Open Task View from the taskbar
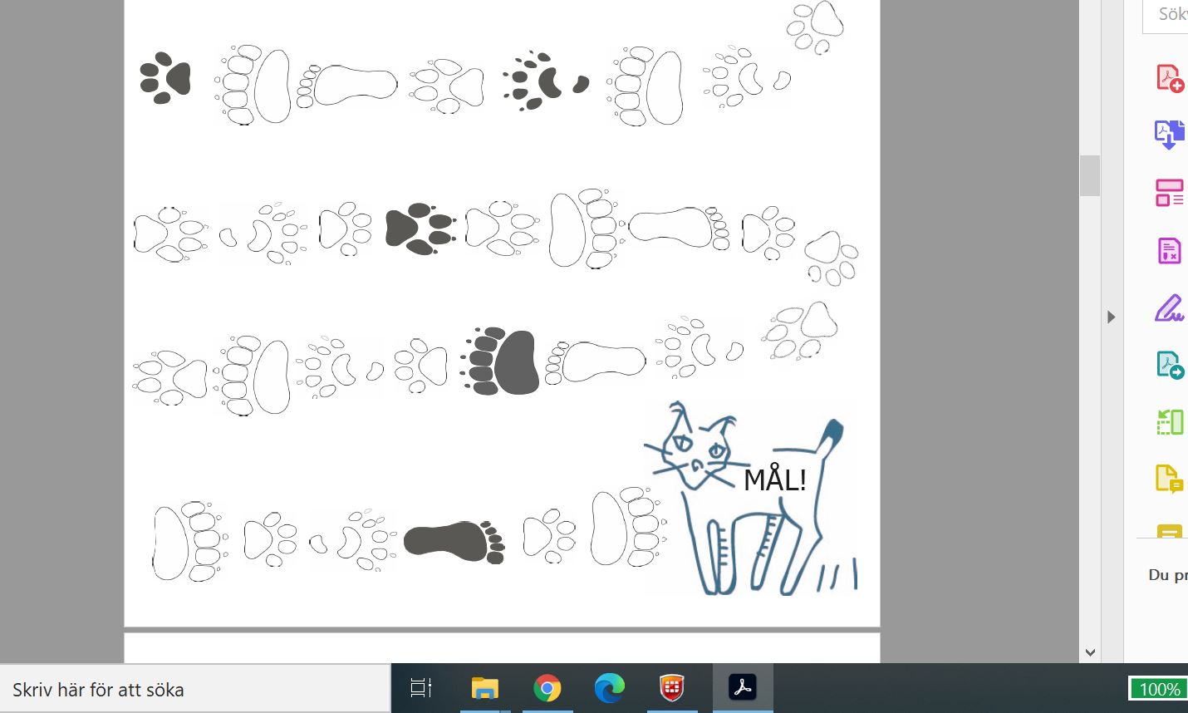 coord(421,688)
